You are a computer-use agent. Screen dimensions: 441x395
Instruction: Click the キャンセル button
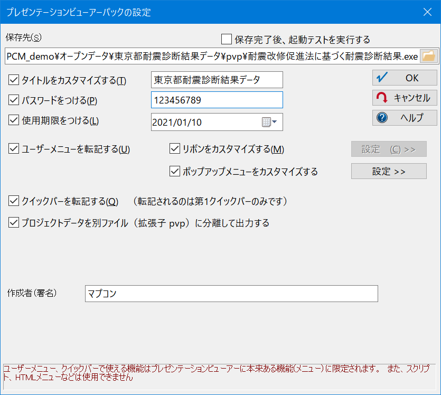405,98
